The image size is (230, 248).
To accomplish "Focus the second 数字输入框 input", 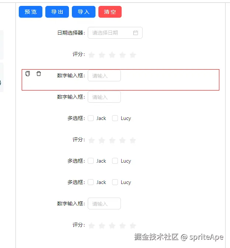I will 104,97.
